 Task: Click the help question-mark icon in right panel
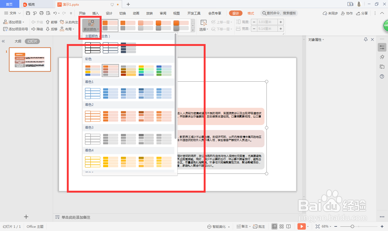(x=382, y=77)
